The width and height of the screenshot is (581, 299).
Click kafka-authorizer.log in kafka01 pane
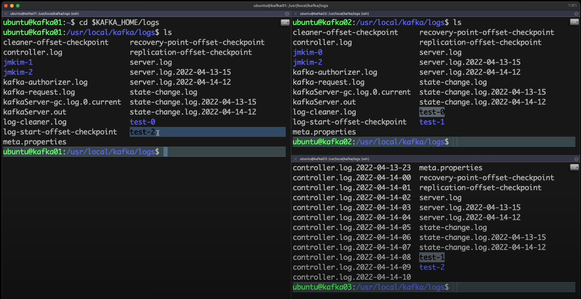point(45,82)
